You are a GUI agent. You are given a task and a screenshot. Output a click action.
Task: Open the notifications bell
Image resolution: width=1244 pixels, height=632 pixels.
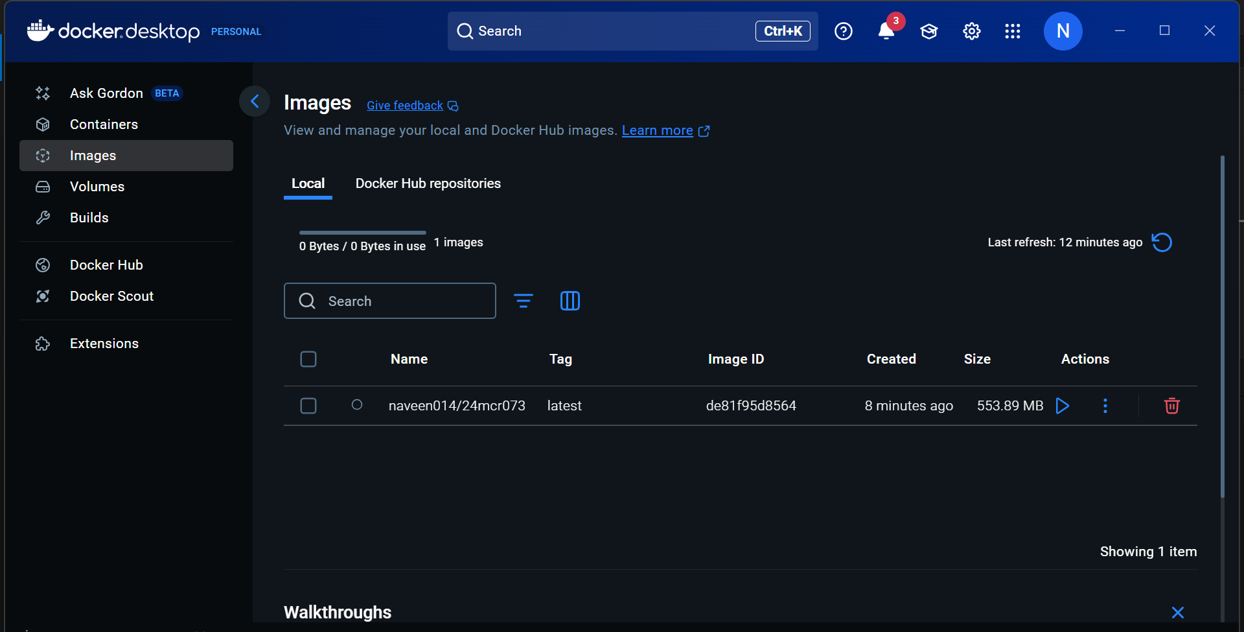[x=886, y=31]
